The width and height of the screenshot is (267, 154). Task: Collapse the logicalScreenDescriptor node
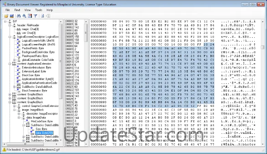10,37
